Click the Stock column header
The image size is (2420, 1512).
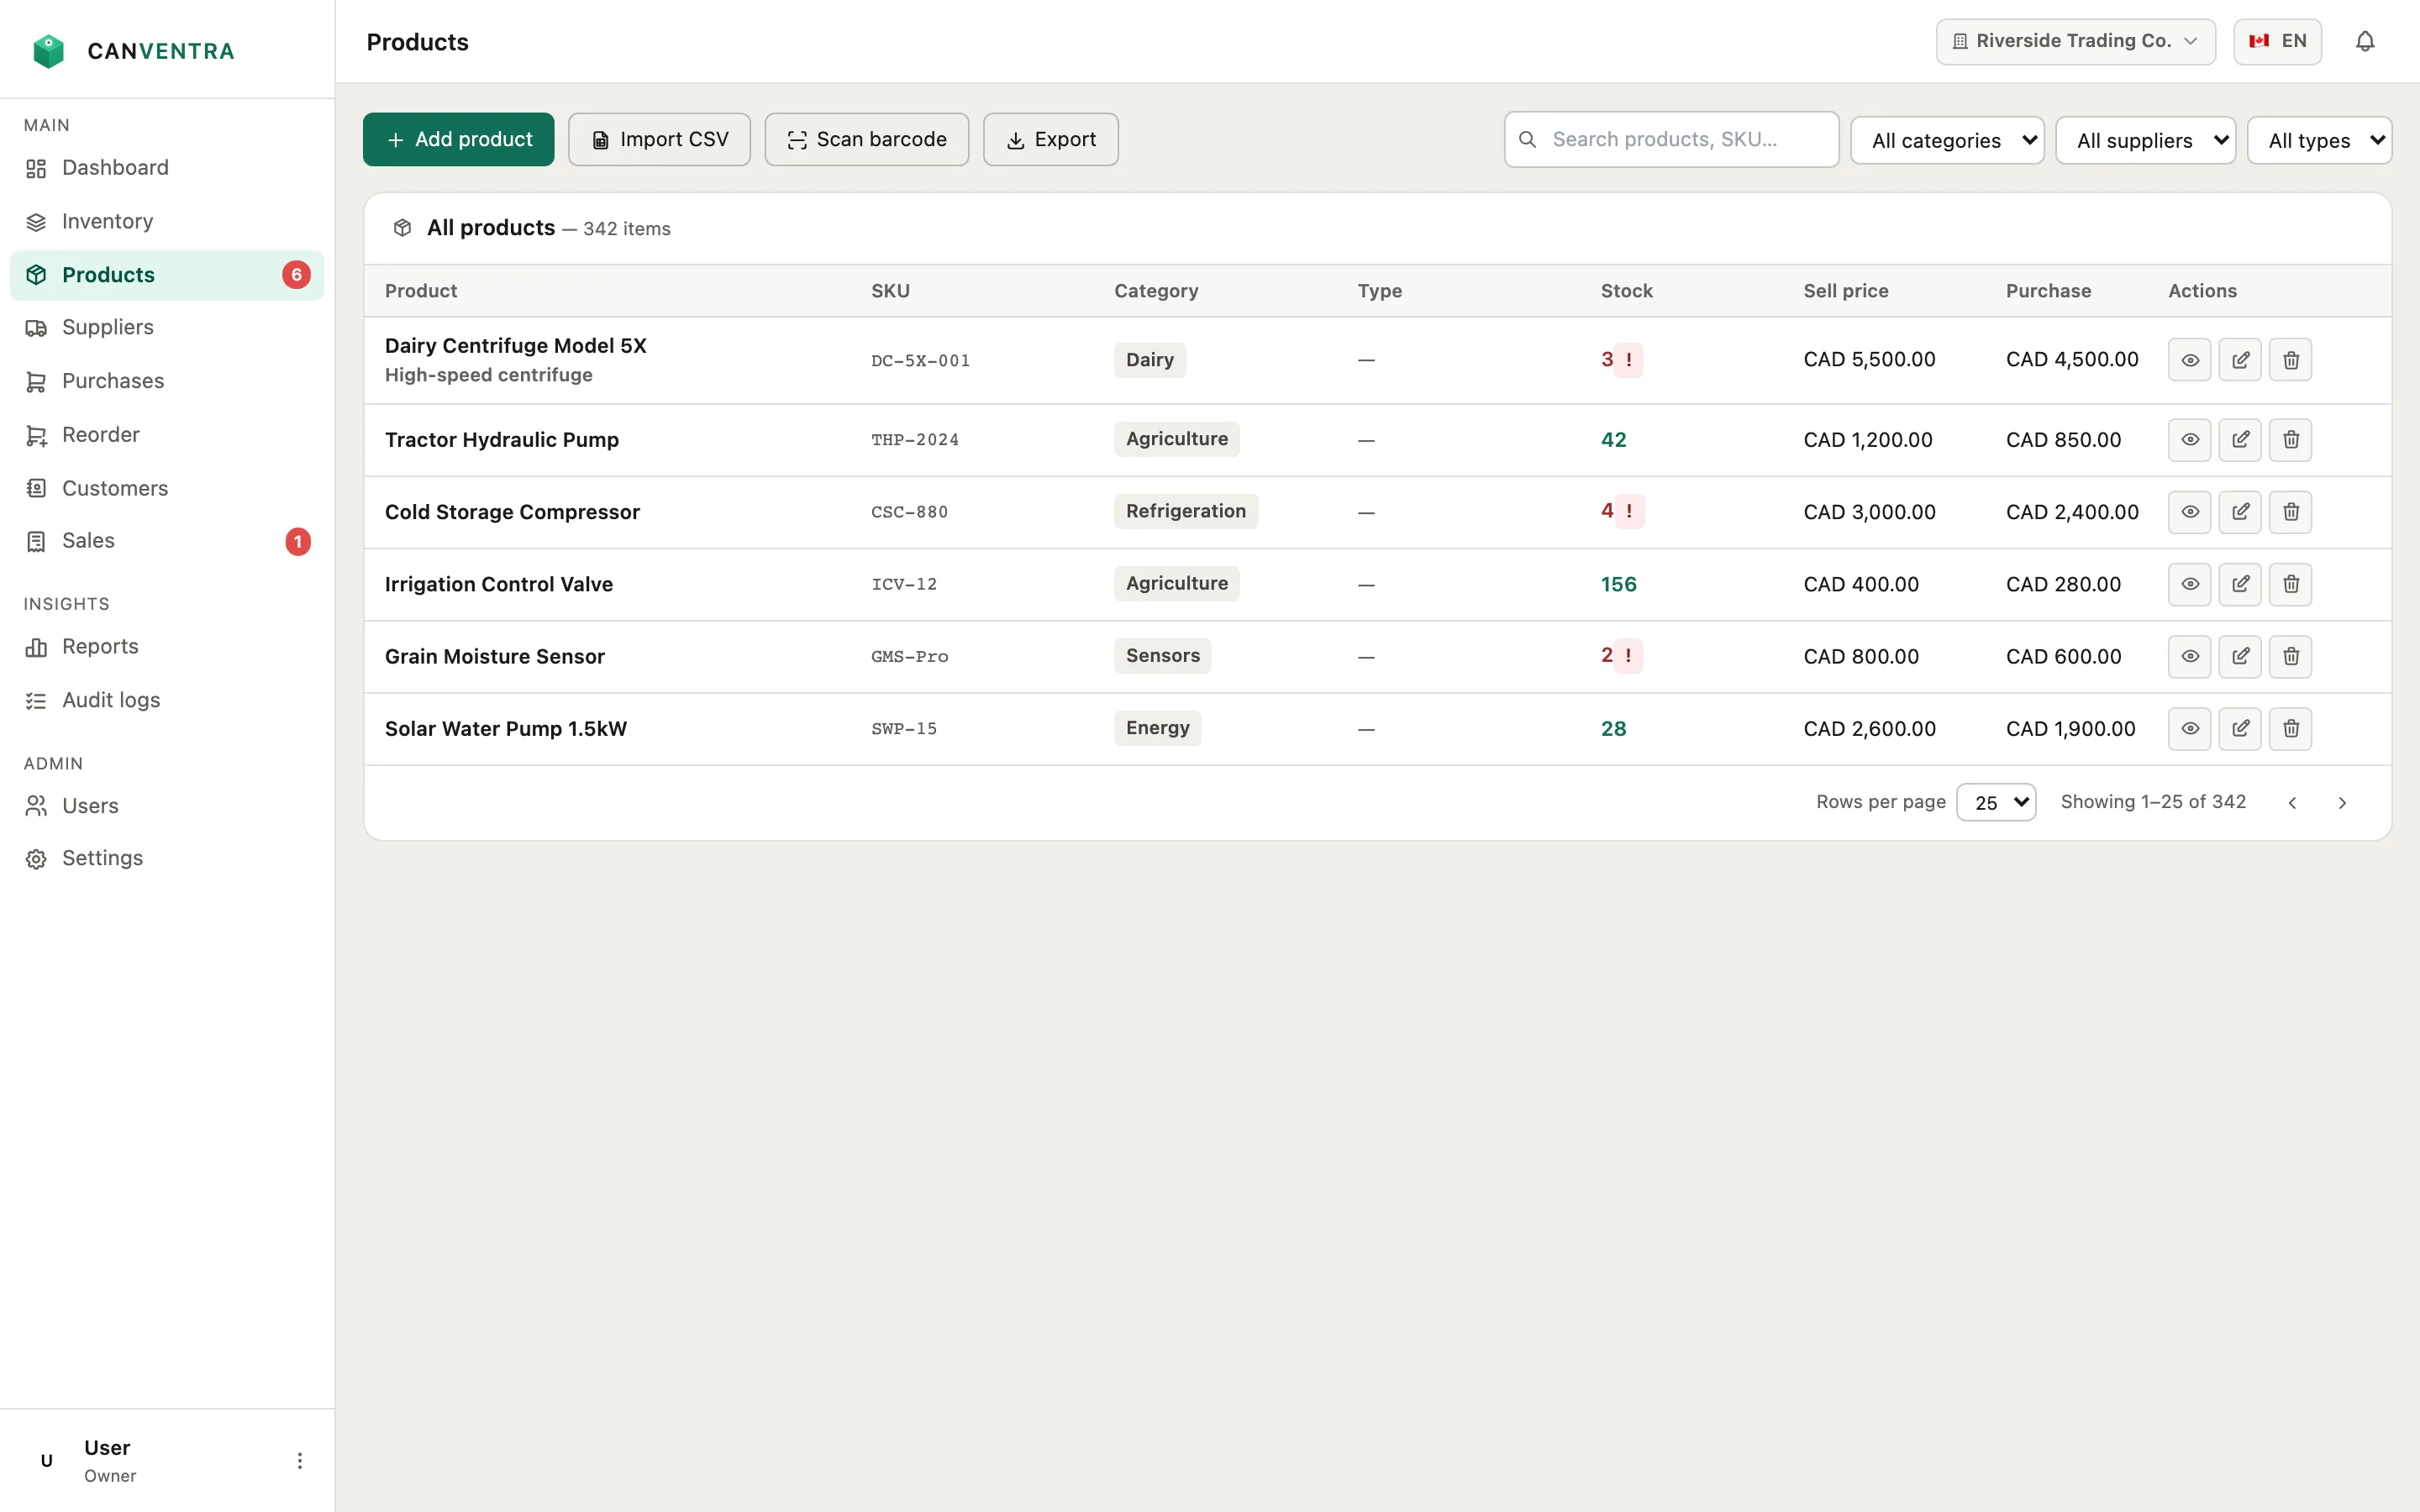[x=1626, y=291]
